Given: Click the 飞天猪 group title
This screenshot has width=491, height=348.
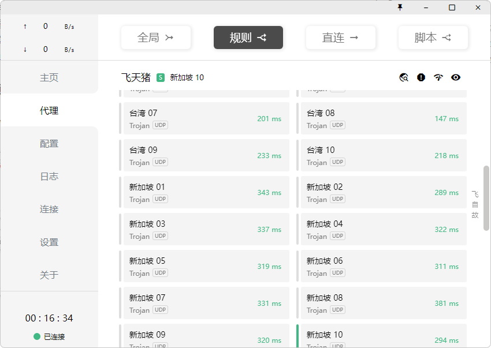Looking at the screenshot, I should tap(136, 77).
